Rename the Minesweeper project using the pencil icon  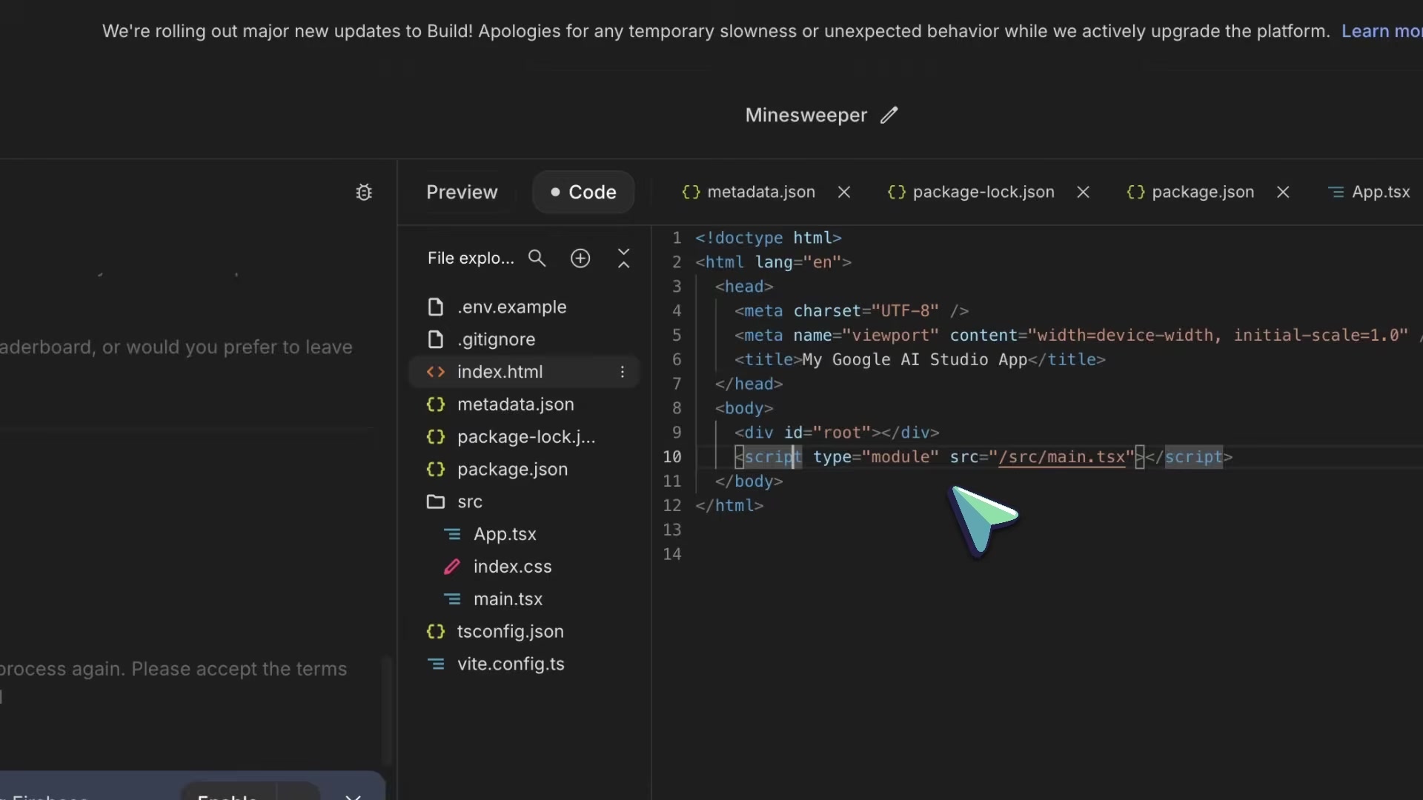click(x=889, y=116)
